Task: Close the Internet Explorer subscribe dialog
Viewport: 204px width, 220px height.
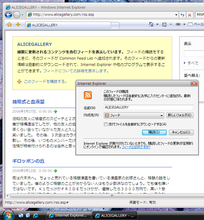Action: (x=194, y=84)
